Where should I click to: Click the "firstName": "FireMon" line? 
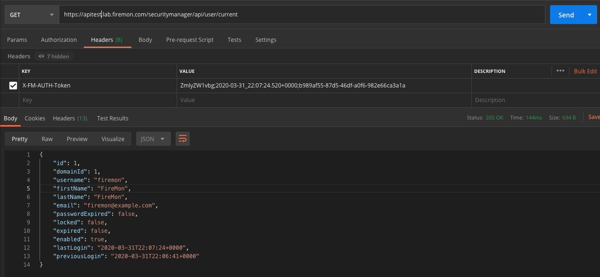click(92, 189)
